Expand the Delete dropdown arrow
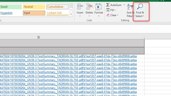Image resolution: width=171 pixels, height=96 pixels. tap(89, 16)
